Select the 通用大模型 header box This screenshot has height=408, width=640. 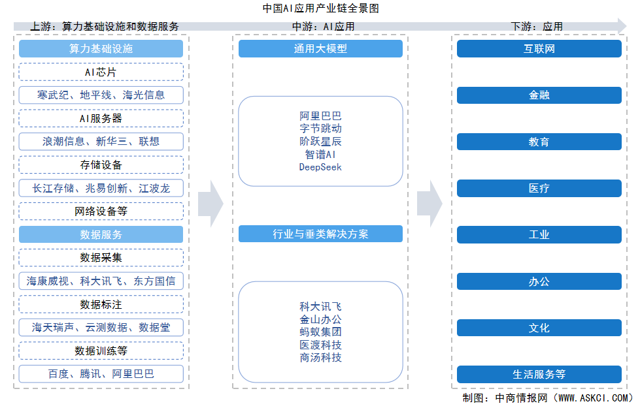point(320,48)
